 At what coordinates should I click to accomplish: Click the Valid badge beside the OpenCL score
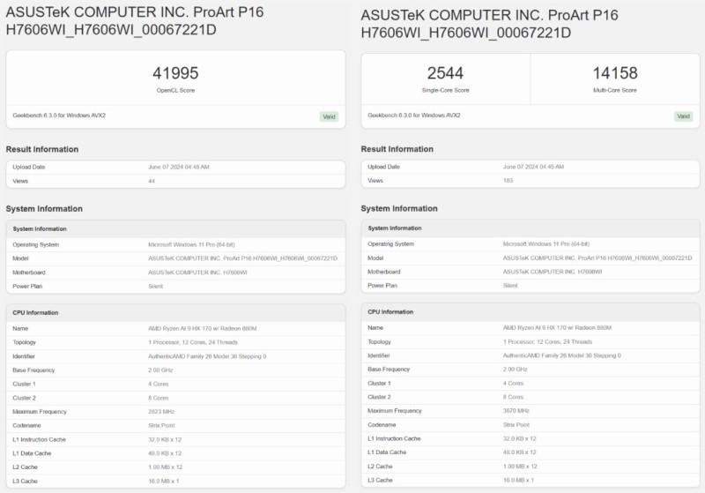click(328, 116)
